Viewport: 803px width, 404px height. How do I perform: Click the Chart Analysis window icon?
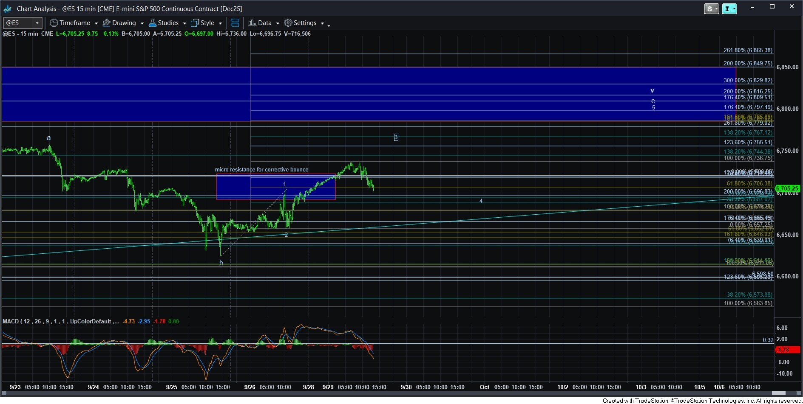pos(7,8)
